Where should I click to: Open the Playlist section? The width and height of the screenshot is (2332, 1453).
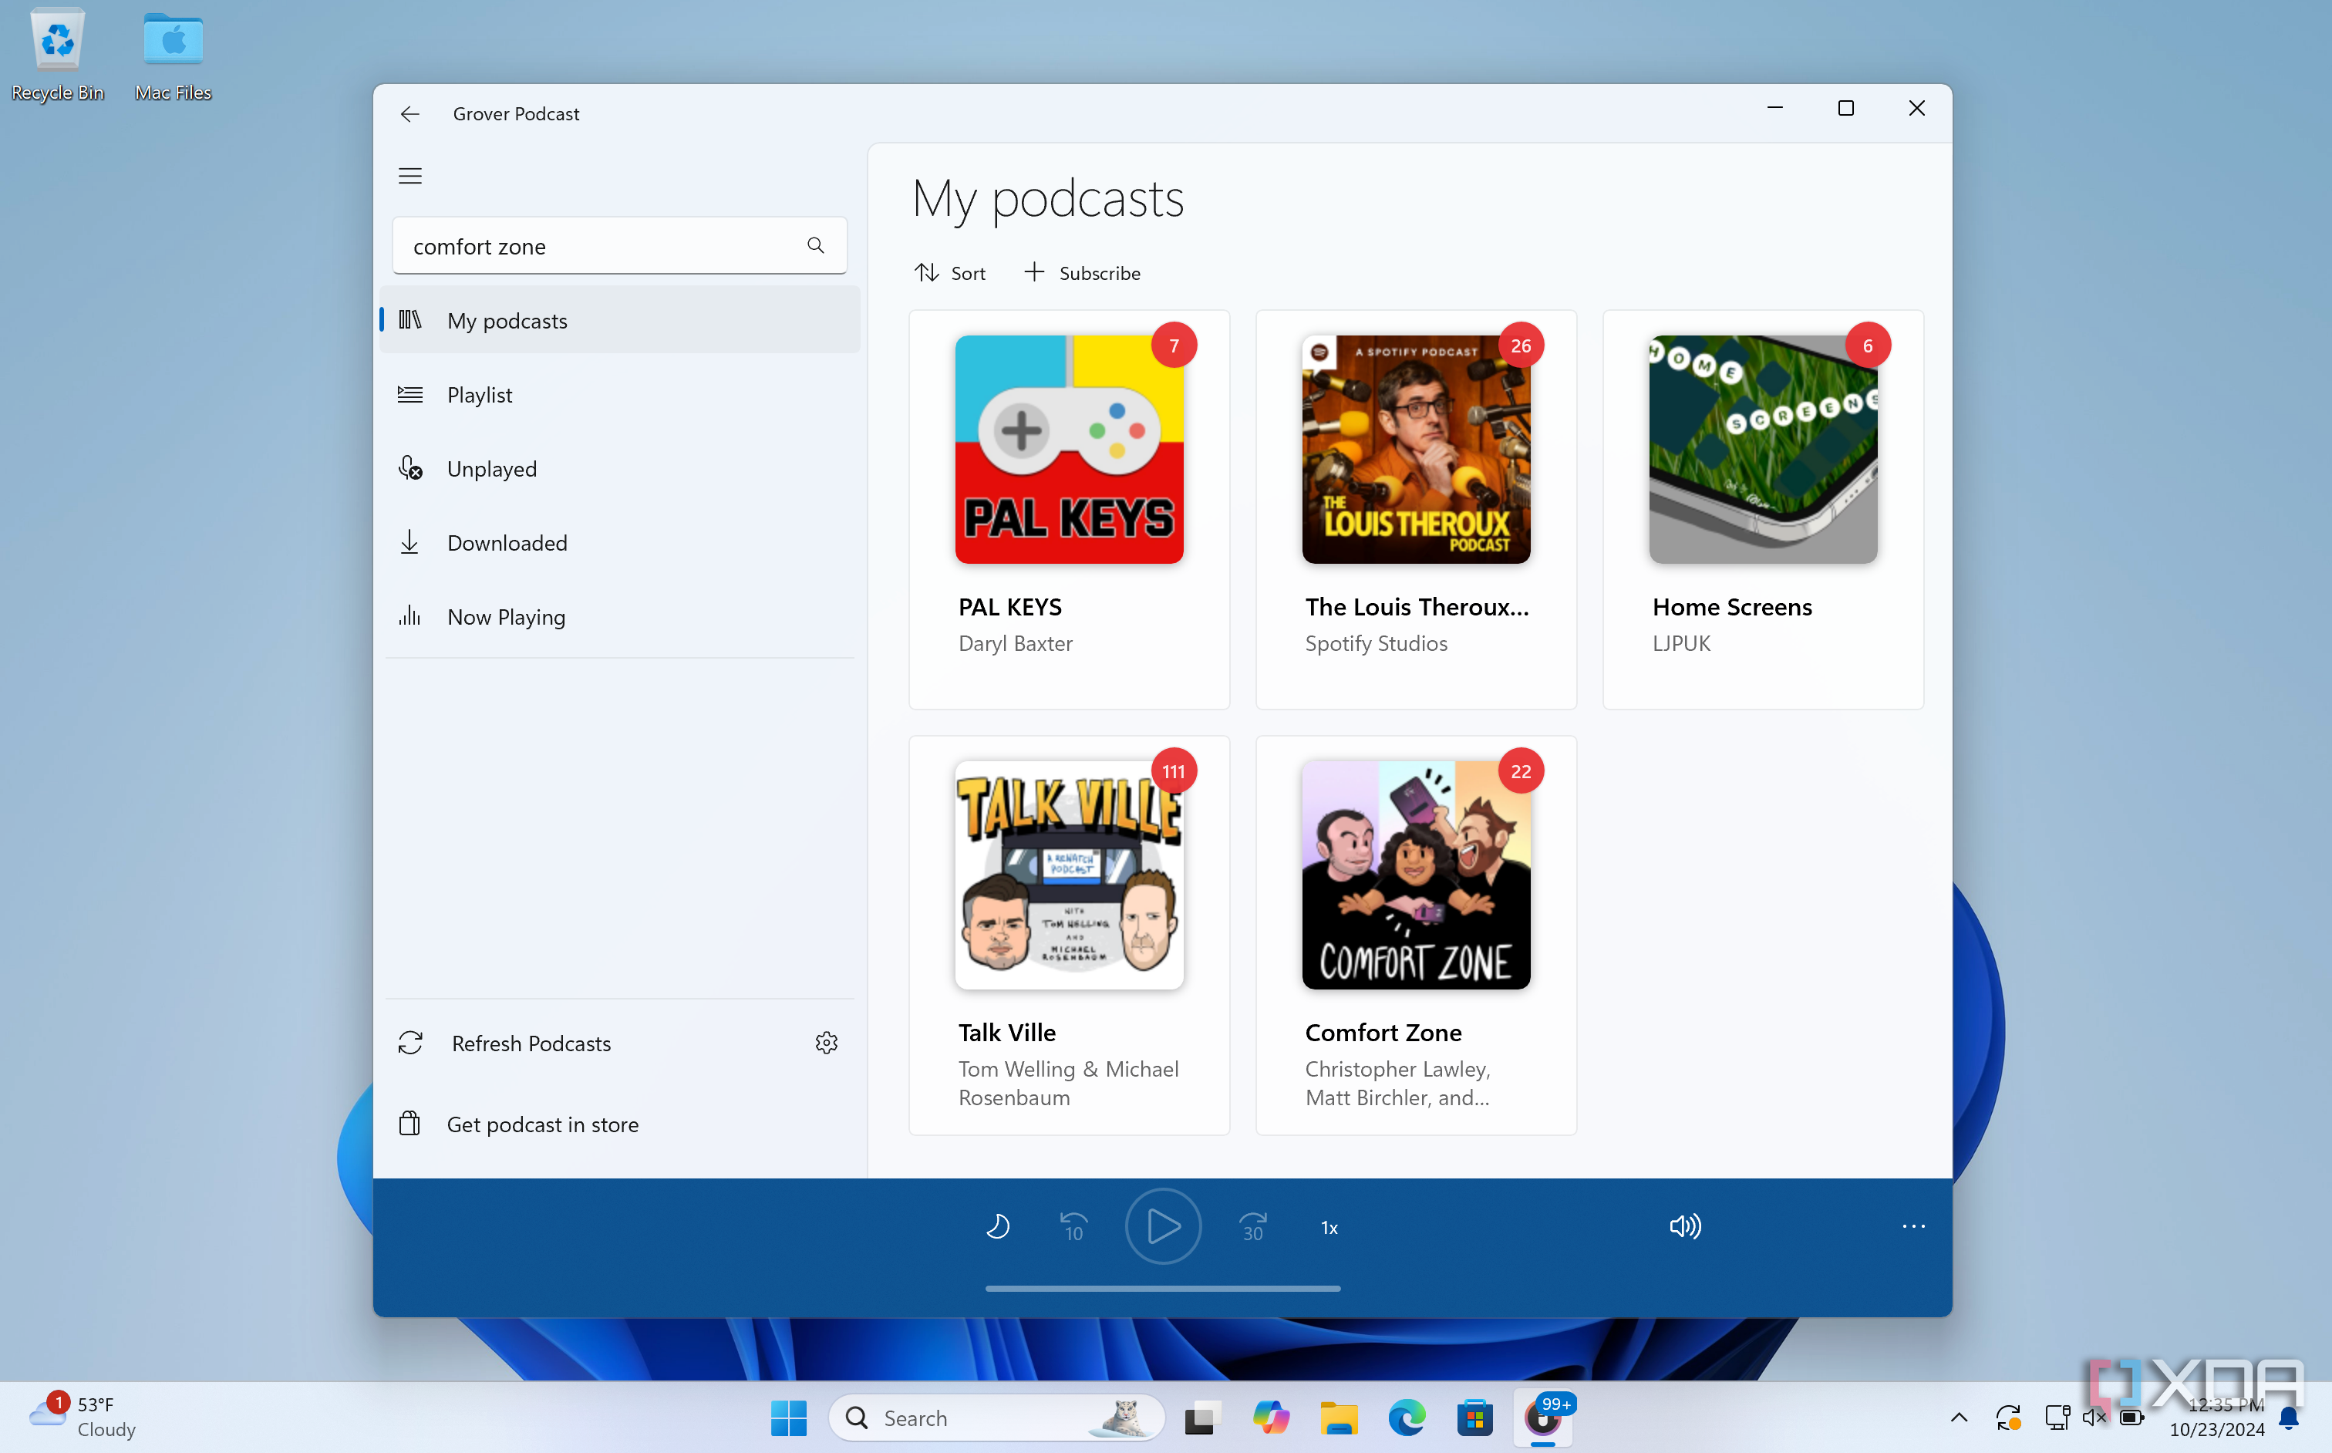coord(620,394)
